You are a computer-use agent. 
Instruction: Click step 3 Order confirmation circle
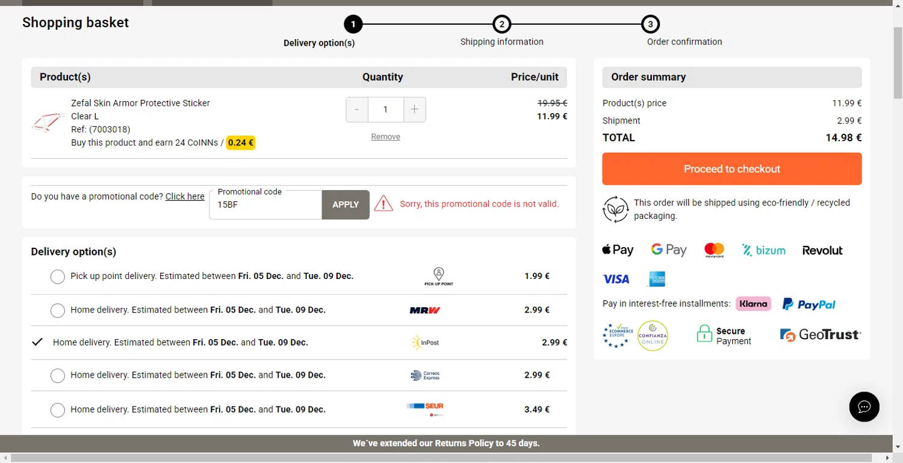(x=650, y=25)
